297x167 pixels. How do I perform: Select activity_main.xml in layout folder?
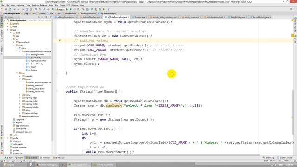point(35,85)
